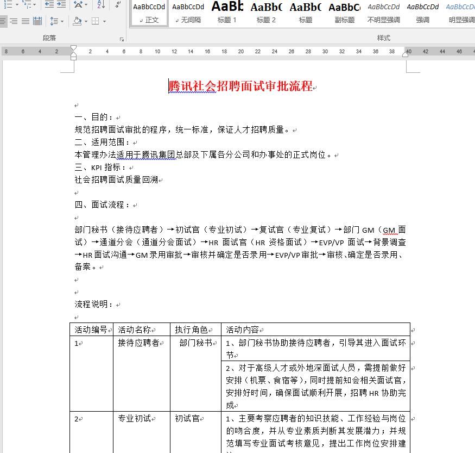Open paragraph settings dialog launcher
The height and width of the screenshot is (453, 475).
click(x=122, y=39)
